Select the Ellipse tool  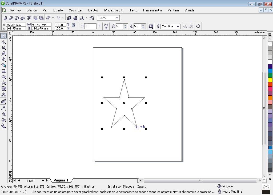click(3, 77)
